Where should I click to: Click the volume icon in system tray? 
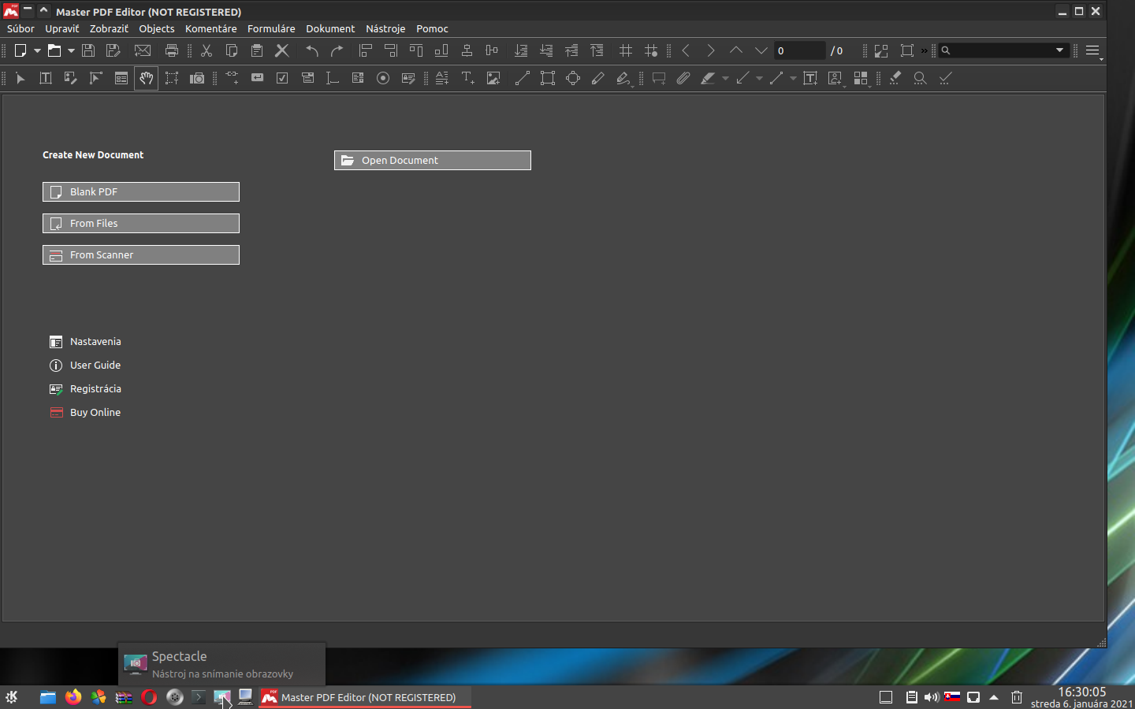click(932, 697)
